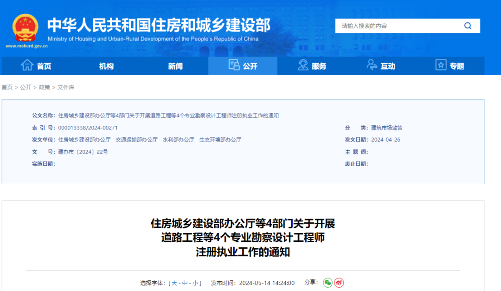Click the 政策 breadcrumb link
The width and height of the screenshot is (501, 291).
pyautogui.click(x=45, y=87)
